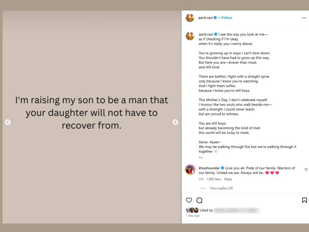The image size is (309, 232).
Task: Go to next carousel slide arrow
Action: coord(175,122)
